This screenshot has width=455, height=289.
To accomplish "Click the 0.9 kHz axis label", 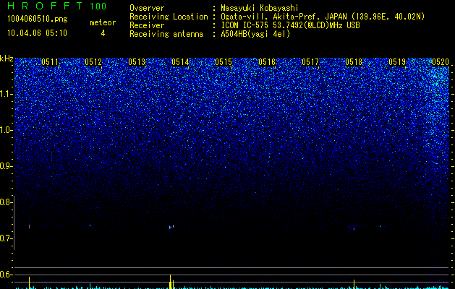I will pyautogui.click(x=6, y=166).
